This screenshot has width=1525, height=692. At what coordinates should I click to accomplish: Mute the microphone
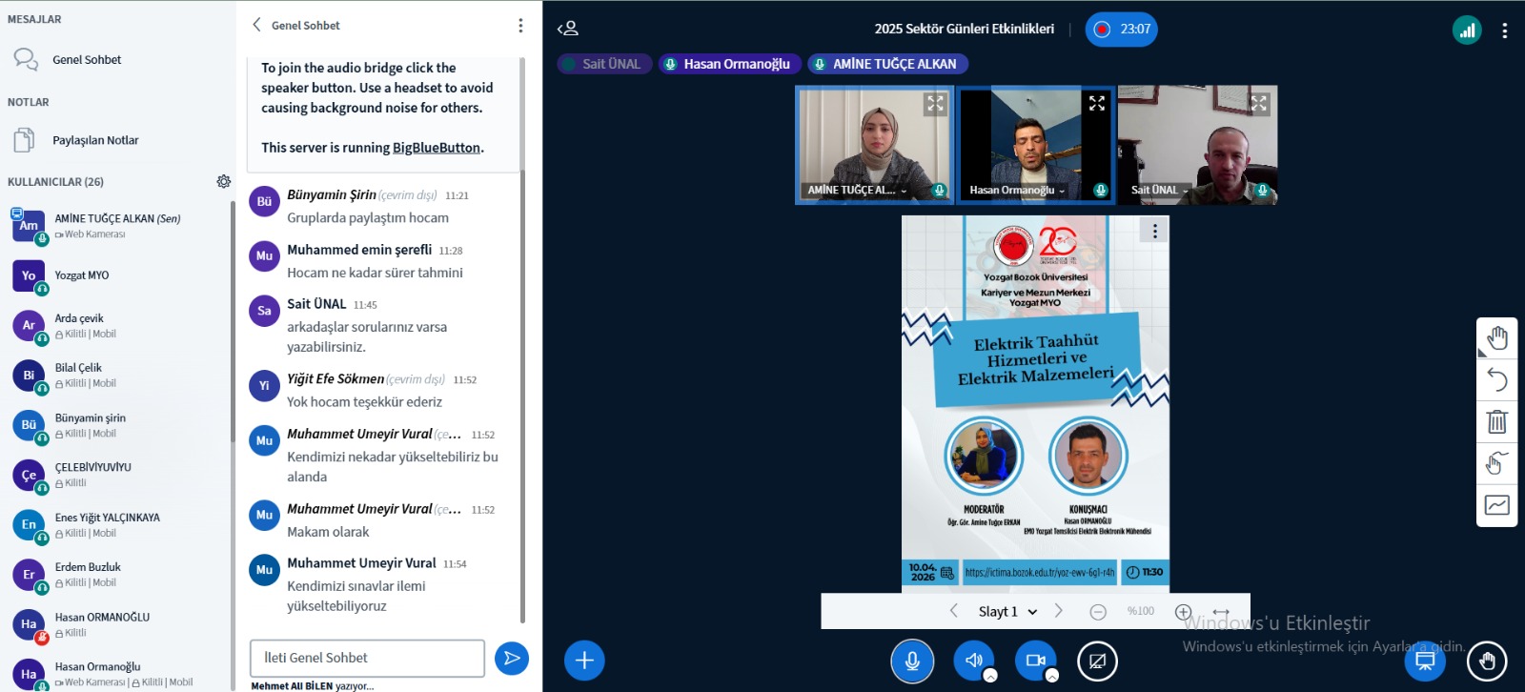pos(912,661)
